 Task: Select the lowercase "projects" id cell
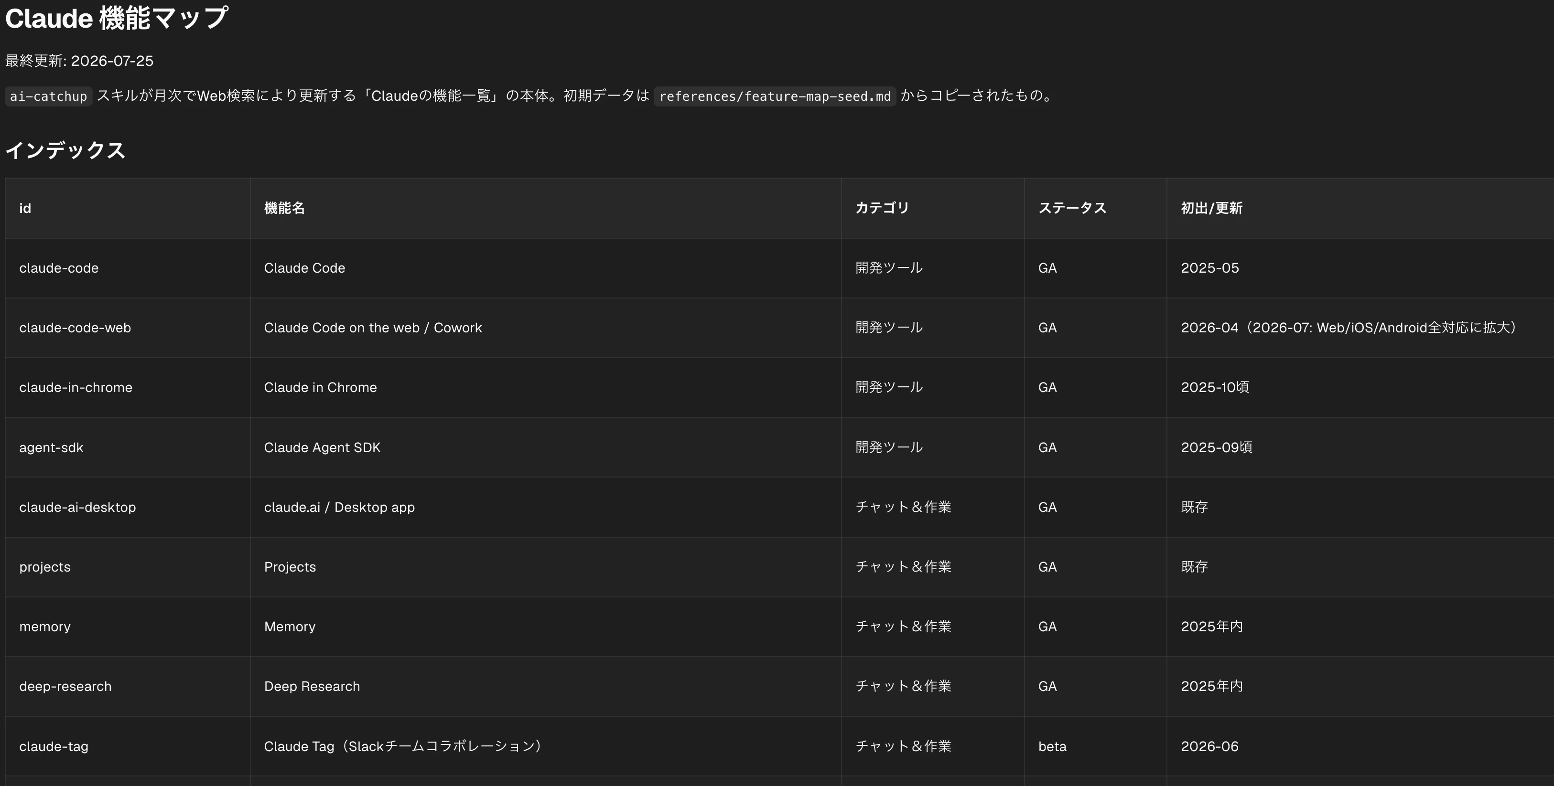click(x=44, y=567)
